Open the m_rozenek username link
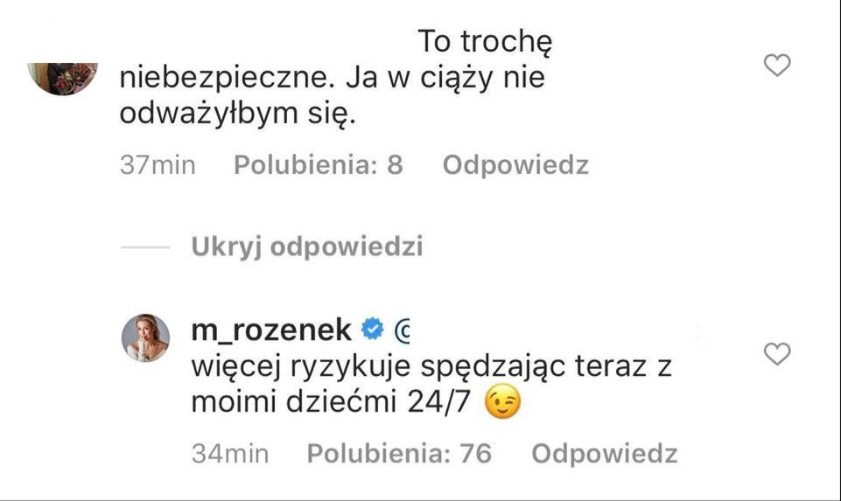 pyautogui.click(x=271, y=330)
